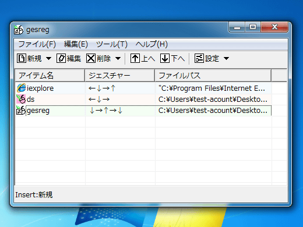303x227 pixels.
Task: Click the 編集 pencil toolbar icon
Action: click(x=61, y=58)
